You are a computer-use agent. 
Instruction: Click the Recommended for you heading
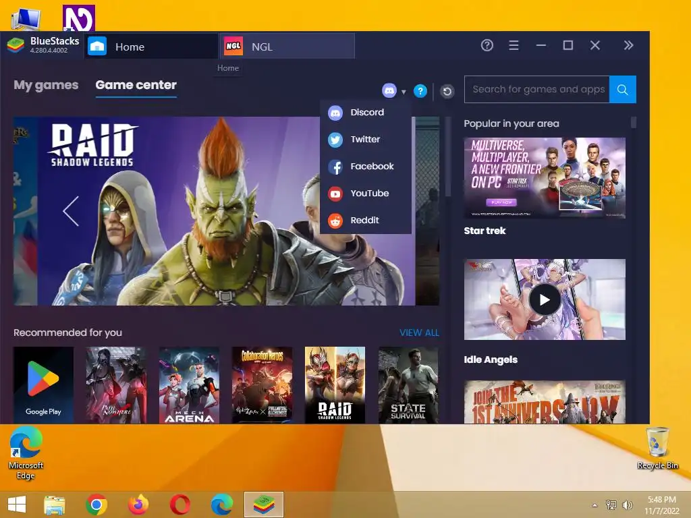pos(67,333)
